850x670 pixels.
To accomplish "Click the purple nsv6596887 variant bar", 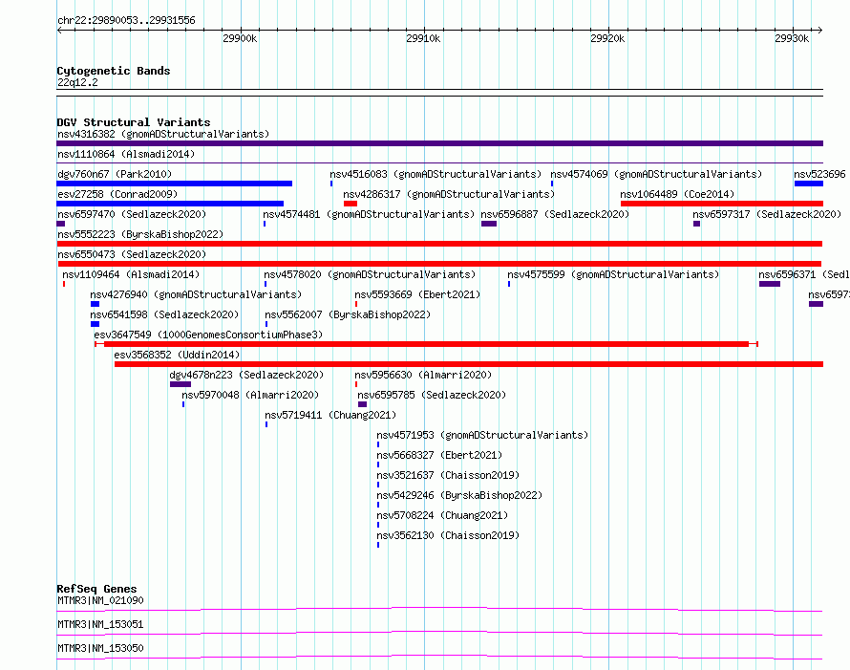I will (x=489, y=224).
